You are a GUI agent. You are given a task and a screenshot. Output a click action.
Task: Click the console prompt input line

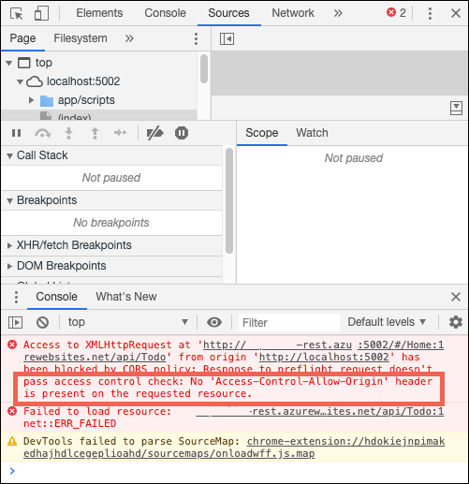pyautogui.click(x=234, y=471)
